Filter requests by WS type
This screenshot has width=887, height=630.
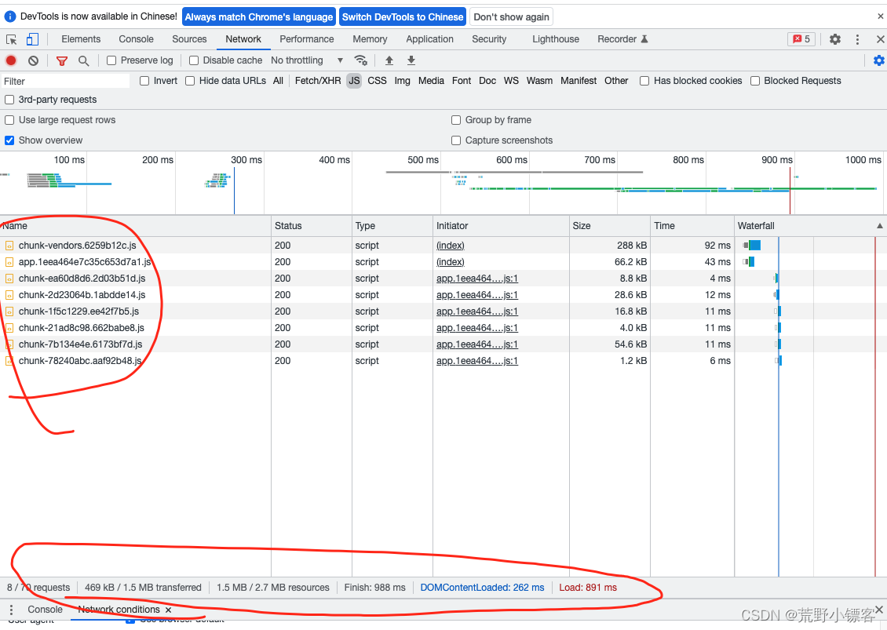[511, 81]
